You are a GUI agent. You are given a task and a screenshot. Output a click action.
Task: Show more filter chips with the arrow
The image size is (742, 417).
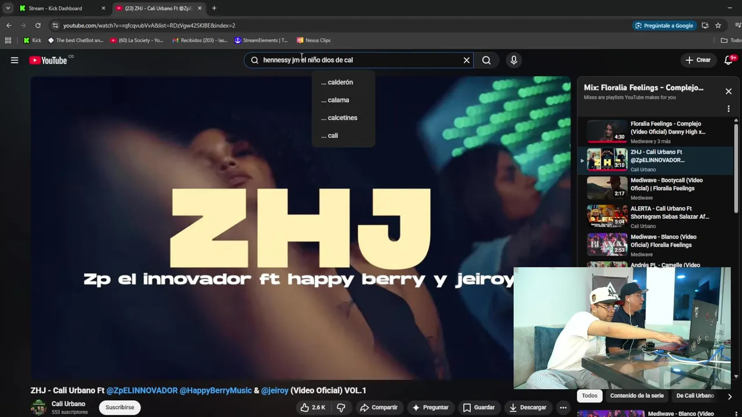tap(729, 396)
